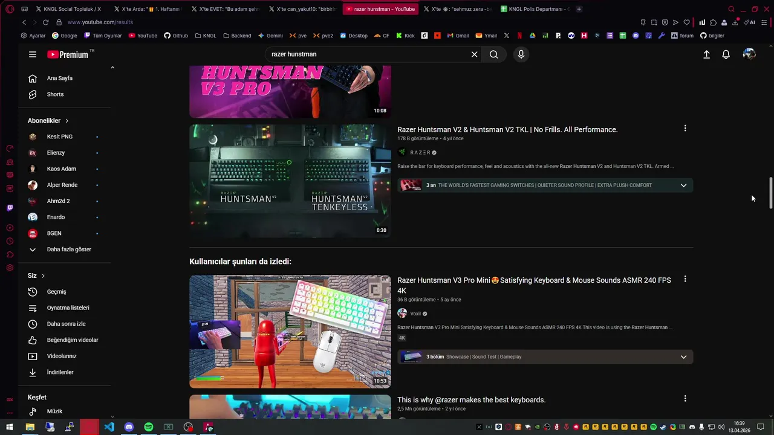The height and width of the screenshot is (435, 774).
Task: Click the magnifier search button
Action: point(494,54)
